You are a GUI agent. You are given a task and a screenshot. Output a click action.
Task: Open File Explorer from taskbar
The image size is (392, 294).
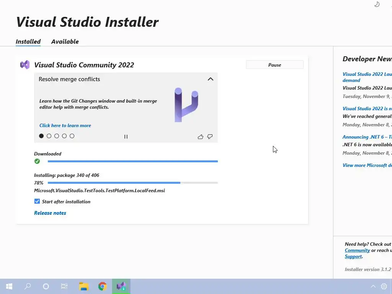click(84, 286)
